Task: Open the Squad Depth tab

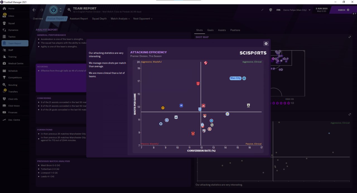Action: point(99,19)
